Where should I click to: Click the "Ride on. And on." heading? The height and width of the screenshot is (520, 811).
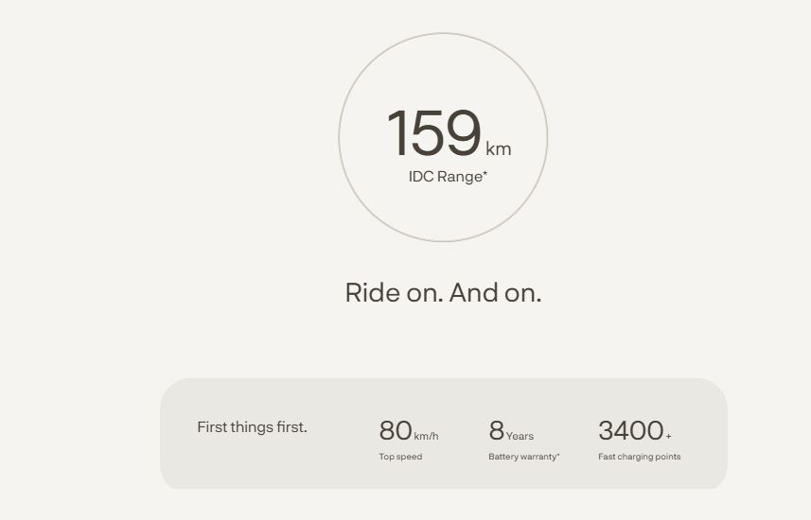click(443, 292)
